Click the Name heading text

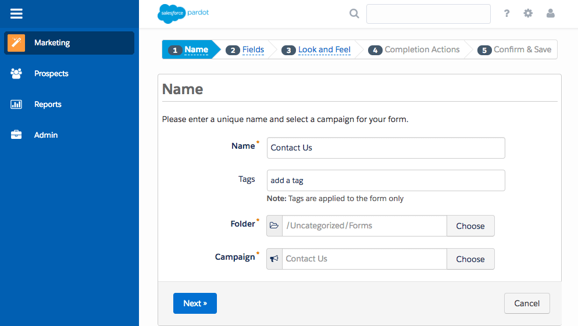[x=183, y=89]
